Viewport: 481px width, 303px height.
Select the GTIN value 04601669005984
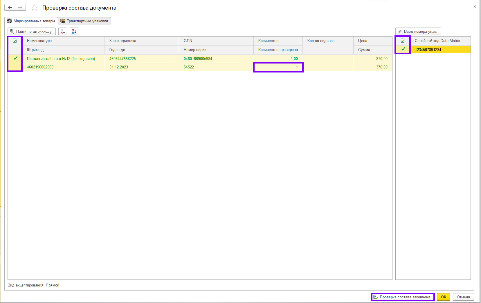click(x=198, y=59)
